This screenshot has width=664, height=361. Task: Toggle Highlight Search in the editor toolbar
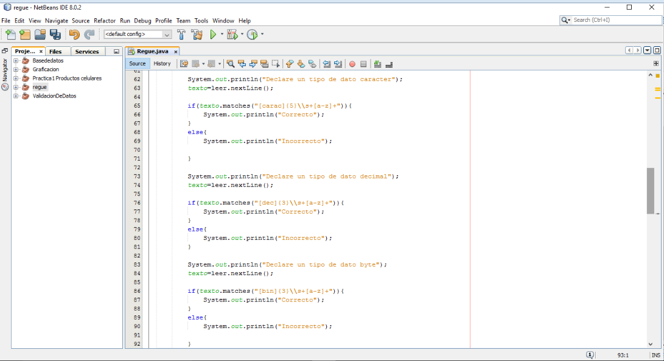265,64
